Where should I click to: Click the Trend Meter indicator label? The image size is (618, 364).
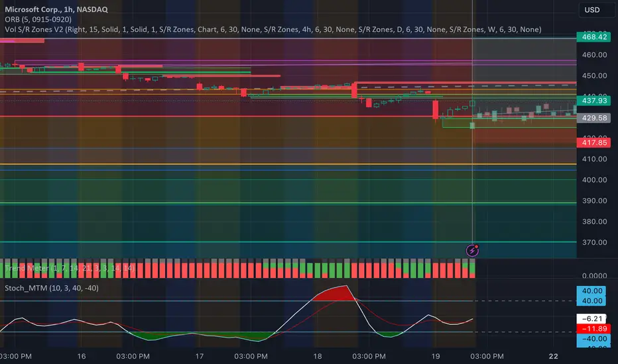(70, 269)
